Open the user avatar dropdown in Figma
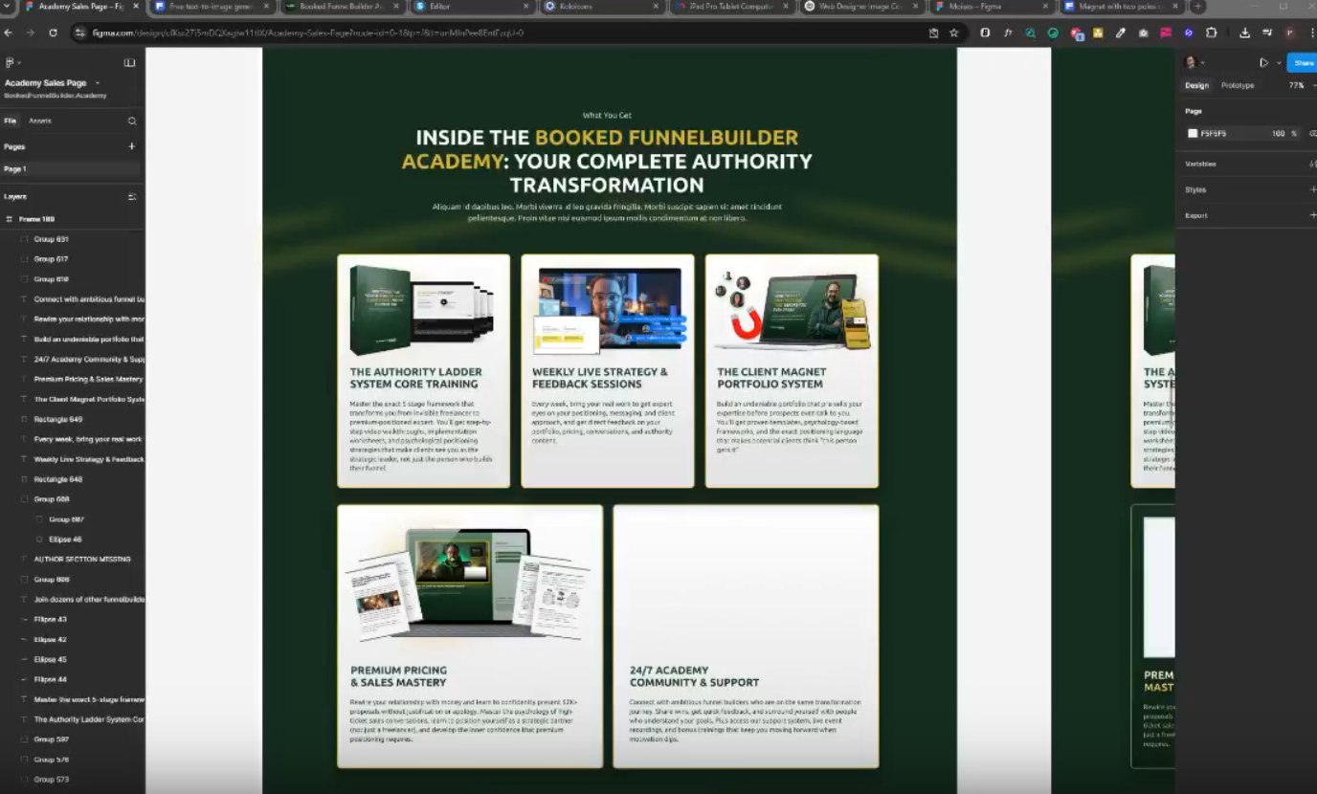1317x794 pixels. point(1195,63)
